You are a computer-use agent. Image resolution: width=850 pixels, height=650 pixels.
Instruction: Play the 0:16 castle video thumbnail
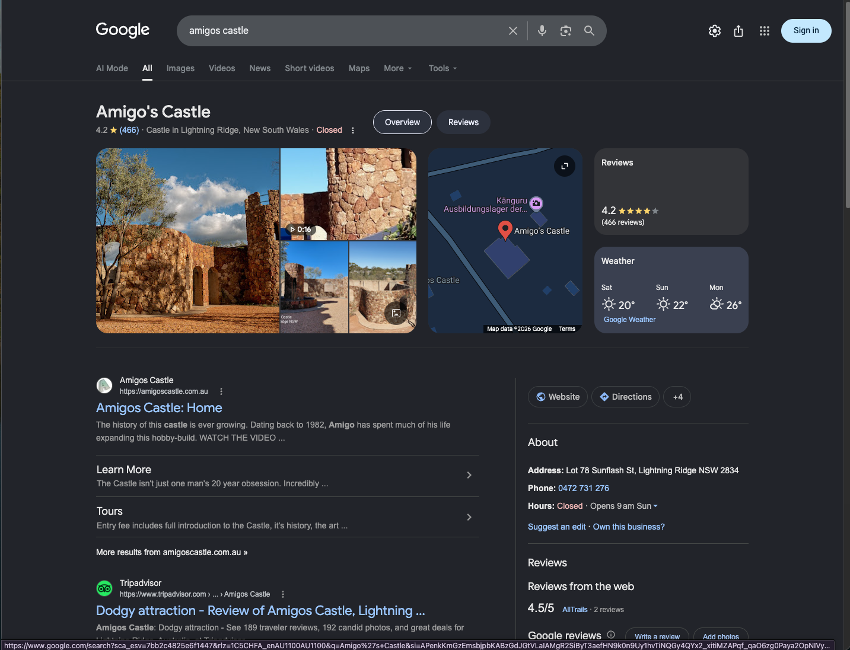pyautogui.click(x=348, y=195)
